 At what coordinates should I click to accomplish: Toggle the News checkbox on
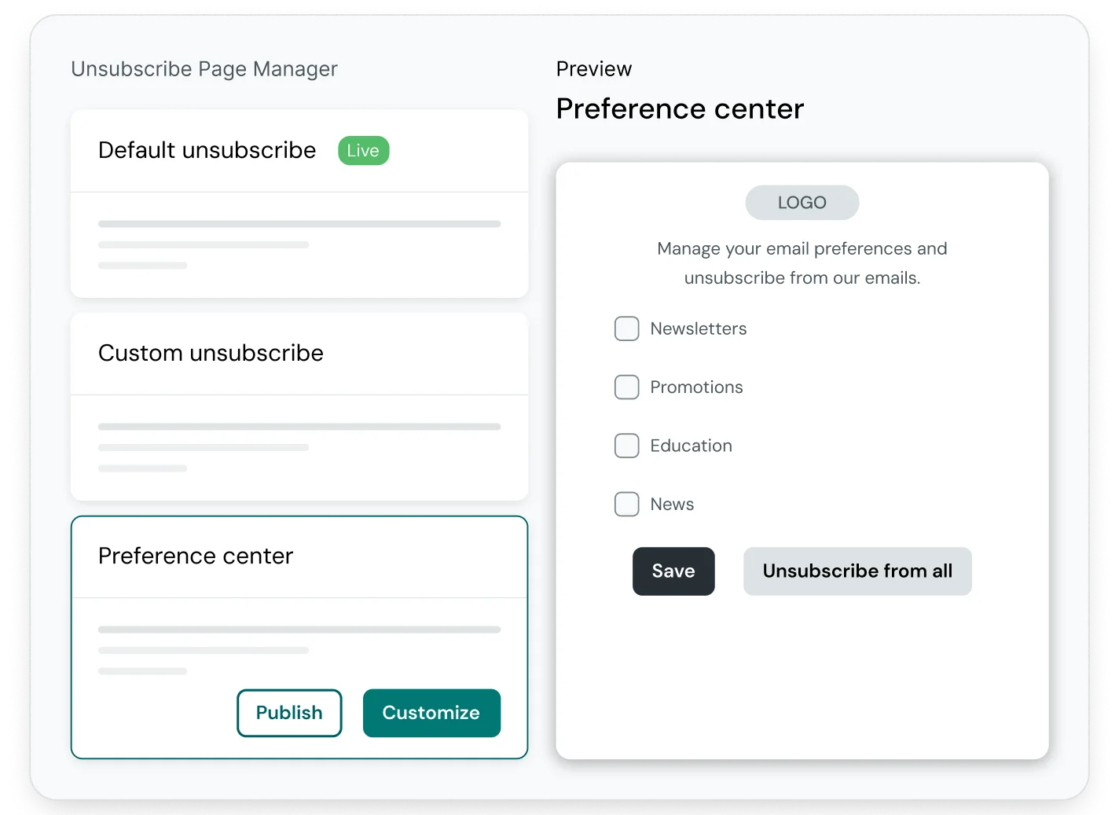tap(626, 504)
